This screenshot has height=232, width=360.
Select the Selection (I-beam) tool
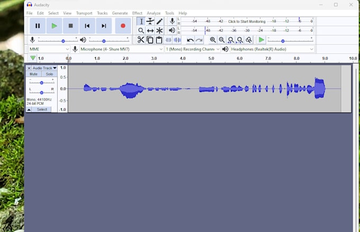(x=141, y=21)
